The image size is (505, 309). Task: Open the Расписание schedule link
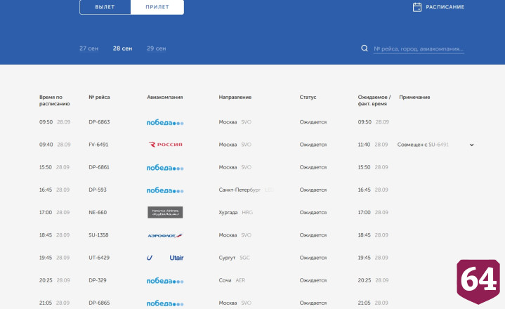pos(445,7)
